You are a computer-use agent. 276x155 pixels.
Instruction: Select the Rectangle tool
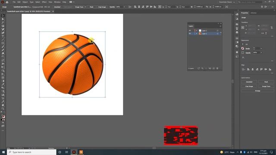pos(3,43)
